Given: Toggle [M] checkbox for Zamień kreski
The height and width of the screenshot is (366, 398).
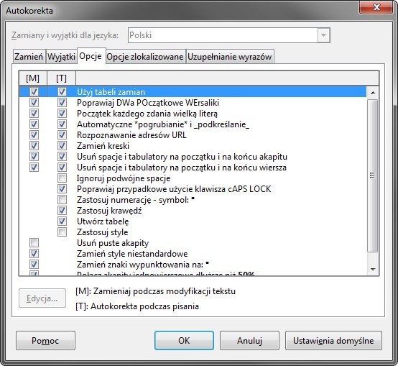Looking at the screenshot, I should [x=34, y=146].
